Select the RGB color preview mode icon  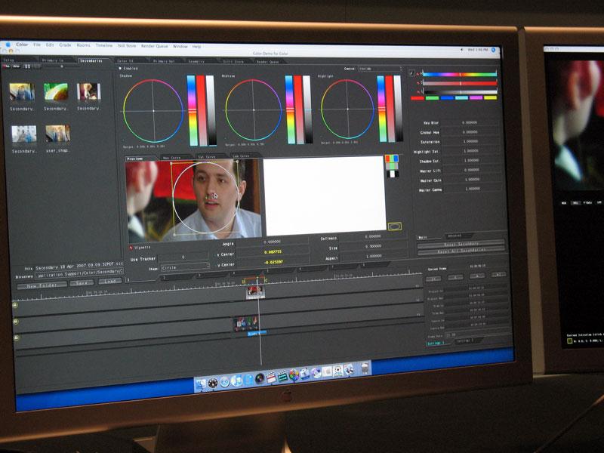click(392, 159)
